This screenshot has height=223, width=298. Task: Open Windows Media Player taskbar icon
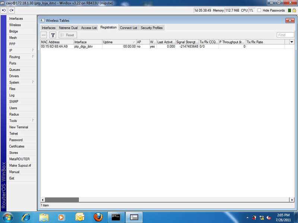(x=61, y=217)
